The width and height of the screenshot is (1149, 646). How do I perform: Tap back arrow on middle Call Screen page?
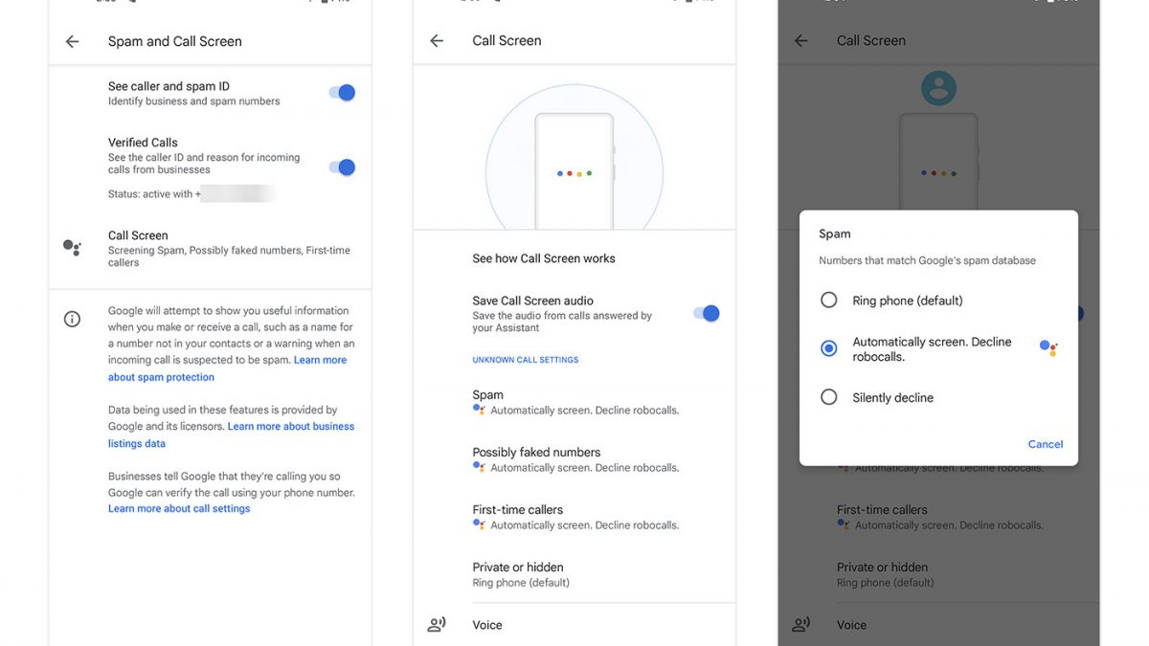tap(437, 40)
